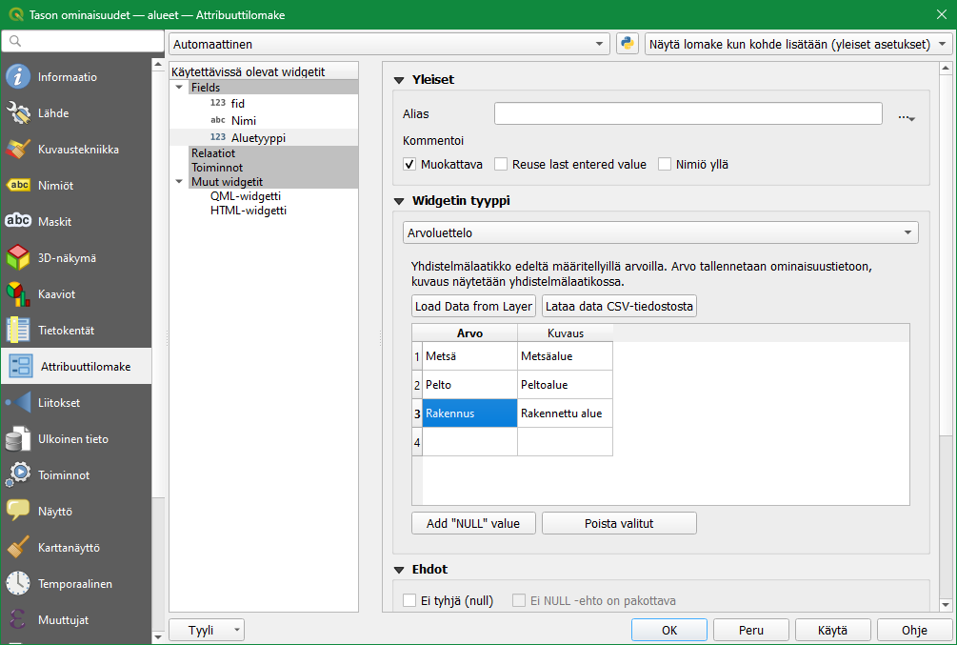Image resolution: width=957 pixels, height=645 pixels.
Task: Select the Lähde wrench icon
Action: [18, 113]
